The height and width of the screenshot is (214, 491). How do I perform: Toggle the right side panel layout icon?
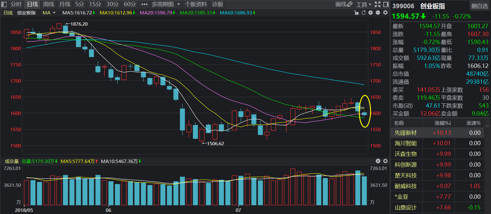386,4
